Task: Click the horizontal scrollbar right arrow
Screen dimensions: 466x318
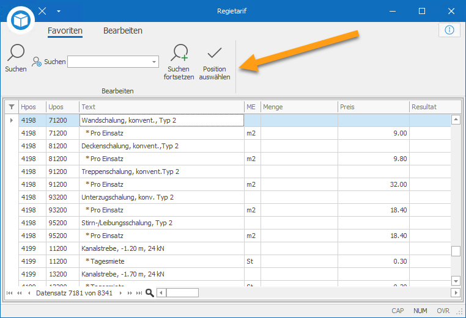Action: pos(456,293)
